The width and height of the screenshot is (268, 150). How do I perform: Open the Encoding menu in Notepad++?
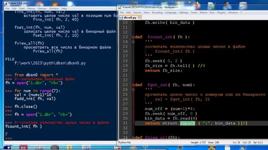point(157,12)
